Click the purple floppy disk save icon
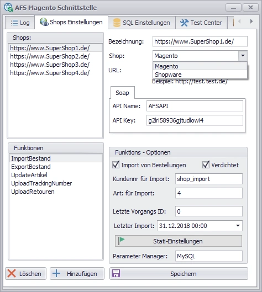Viewport: 262px width, 292px height. 116,273
